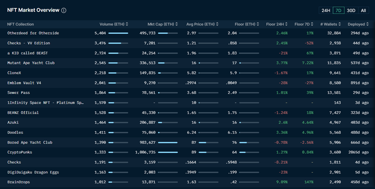Open the Otherdeed for Otherside collection
Screen dimensions: 375x189
33,33
